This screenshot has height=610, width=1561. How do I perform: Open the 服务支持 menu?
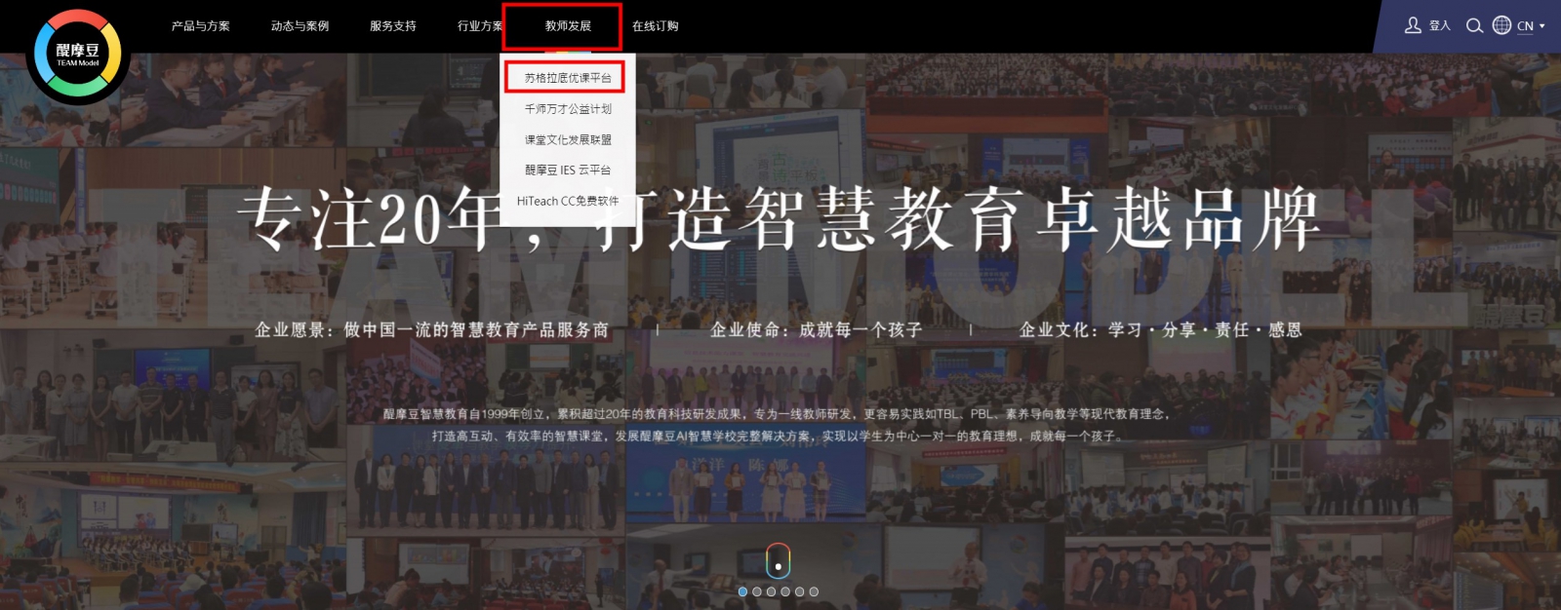392,26
